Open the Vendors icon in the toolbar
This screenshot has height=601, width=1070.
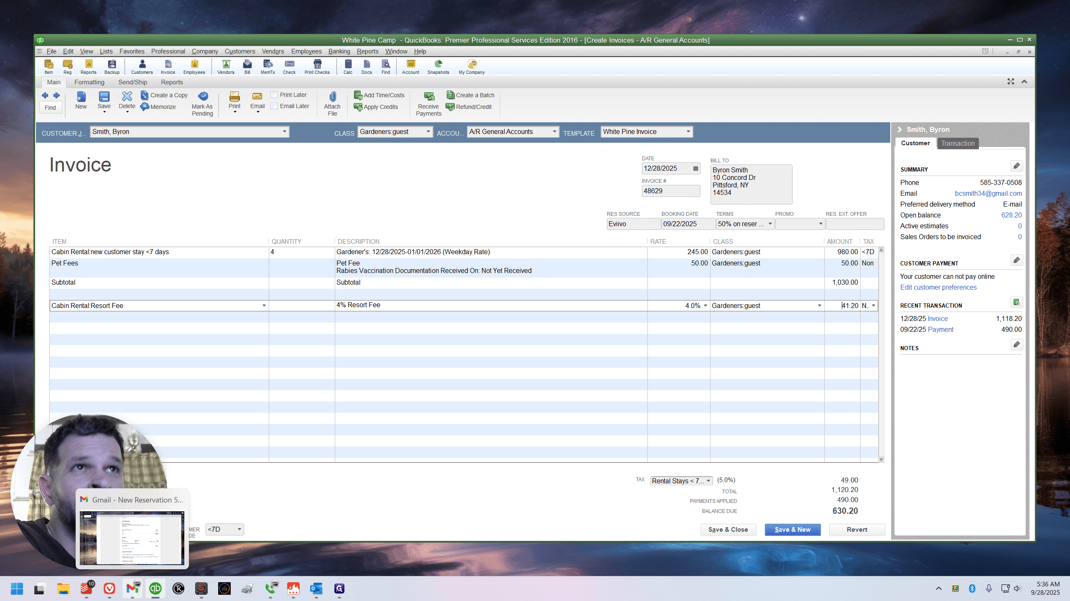tap(226, 66)
